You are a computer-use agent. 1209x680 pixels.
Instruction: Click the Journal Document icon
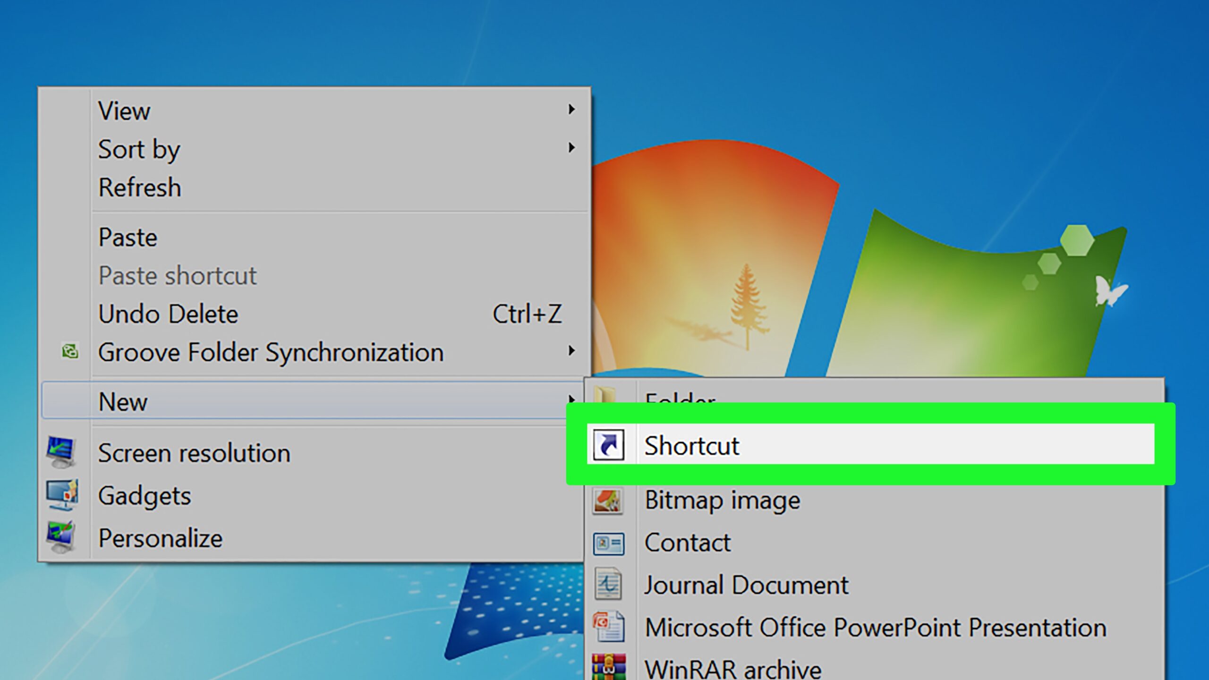tap(608, 585)
